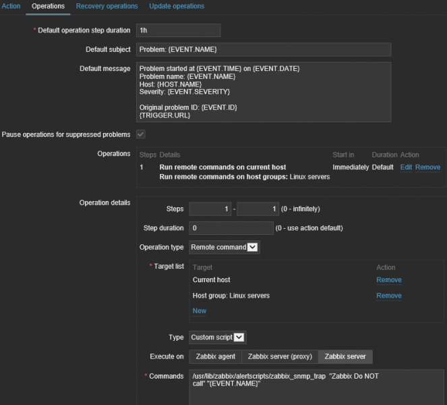Select the Operations tab
Image resolution: width=447 pixels, height=405 pixels.
click(x=48, y=6)
